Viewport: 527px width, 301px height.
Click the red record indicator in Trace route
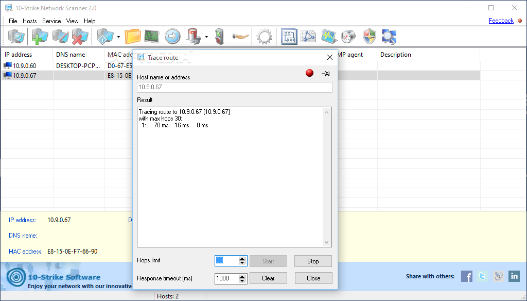(x=309, y=73)
